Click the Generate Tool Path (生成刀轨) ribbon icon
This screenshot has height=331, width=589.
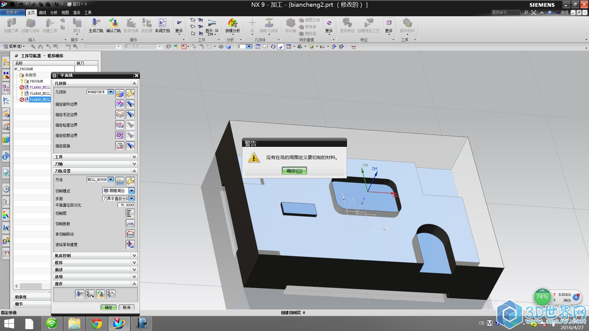coord(96,25)
